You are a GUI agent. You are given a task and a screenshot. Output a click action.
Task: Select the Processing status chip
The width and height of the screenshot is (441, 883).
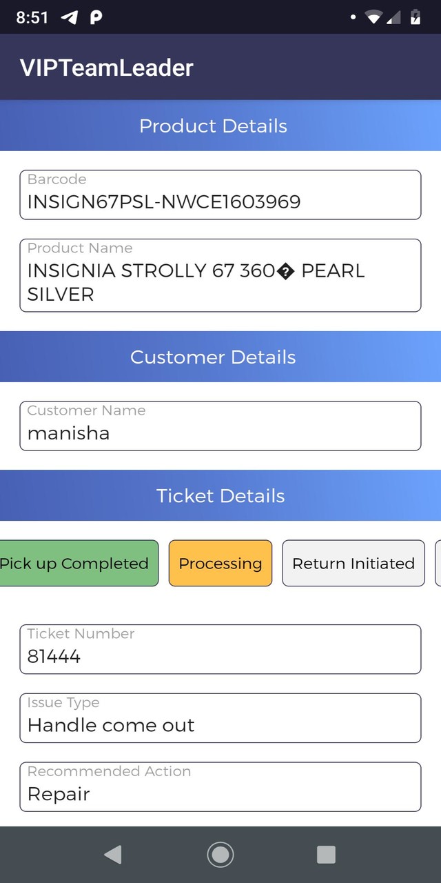click(x=220, y=564)
